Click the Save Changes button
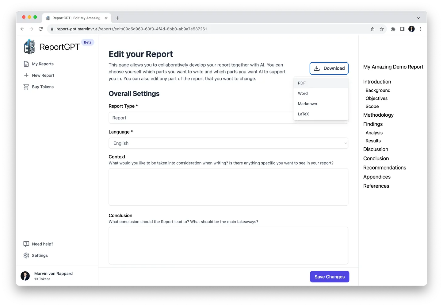Viewport: 443px width, 307px height. 329,276
